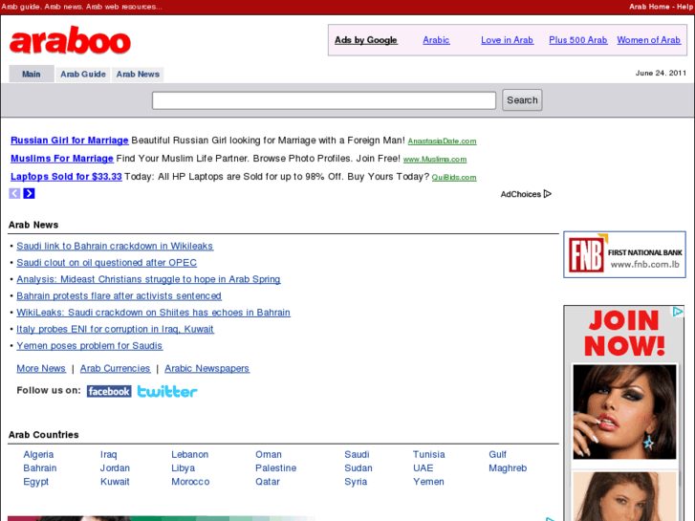Select the Maghreb region link
The height and width of the screenshot is (521, 695).
point(508,468)
